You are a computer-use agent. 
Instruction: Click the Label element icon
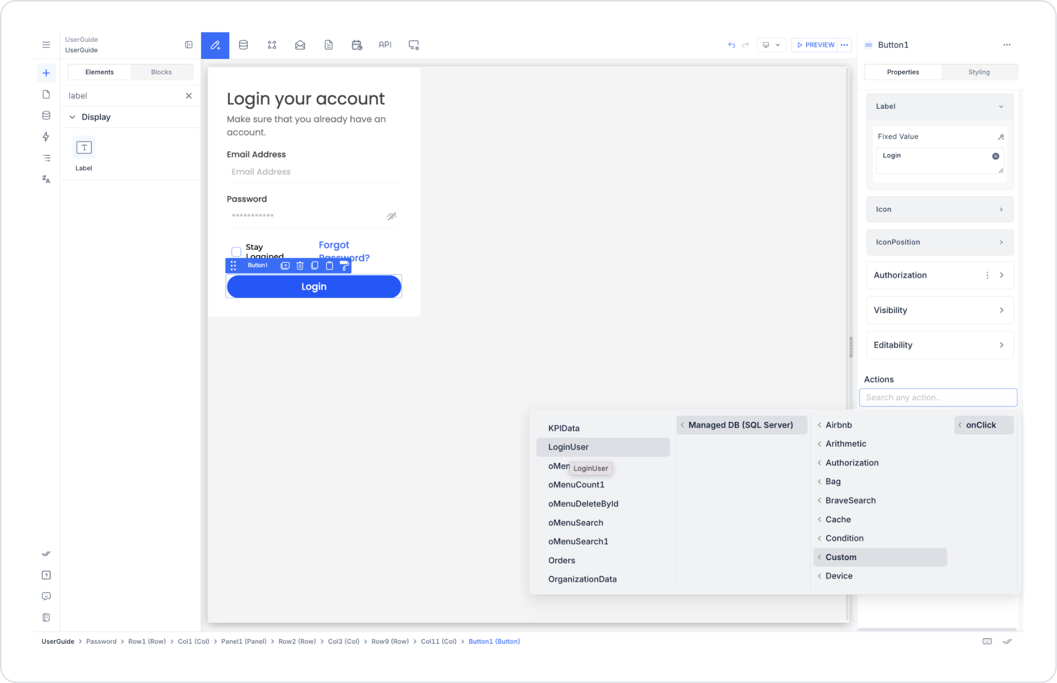pyautogui.click(x=84, y=148)
